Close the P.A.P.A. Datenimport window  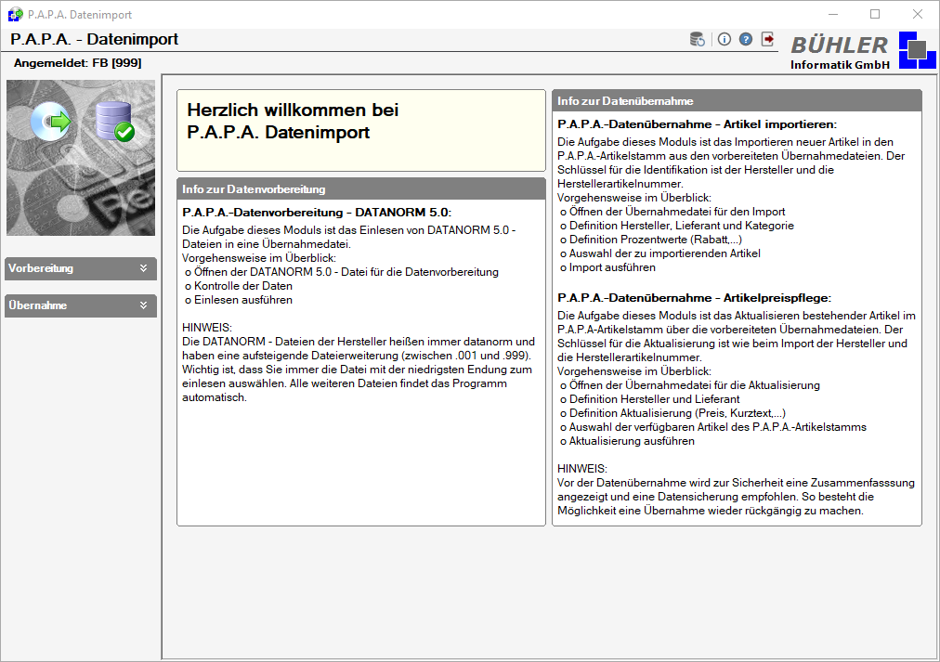pyautogui.click(x=917, y=14)
